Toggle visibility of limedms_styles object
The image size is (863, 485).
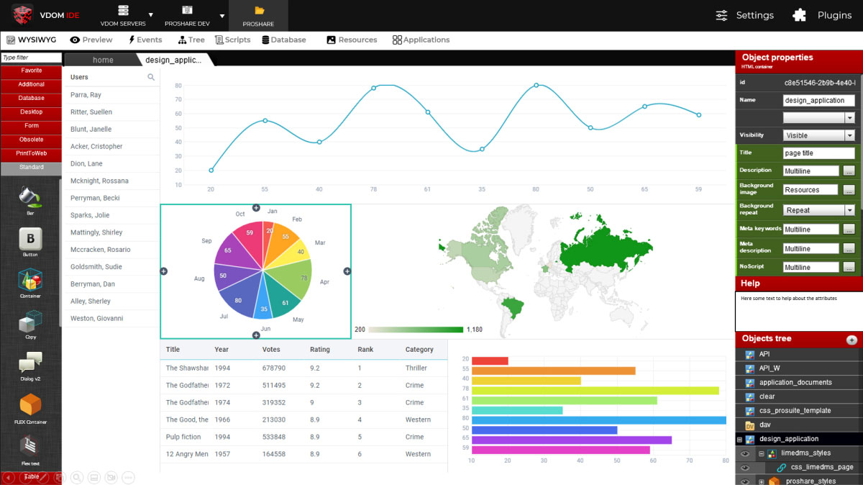click(745, 453)
